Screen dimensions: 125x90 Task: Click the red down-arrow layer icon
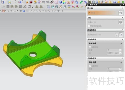click(77, 7)
